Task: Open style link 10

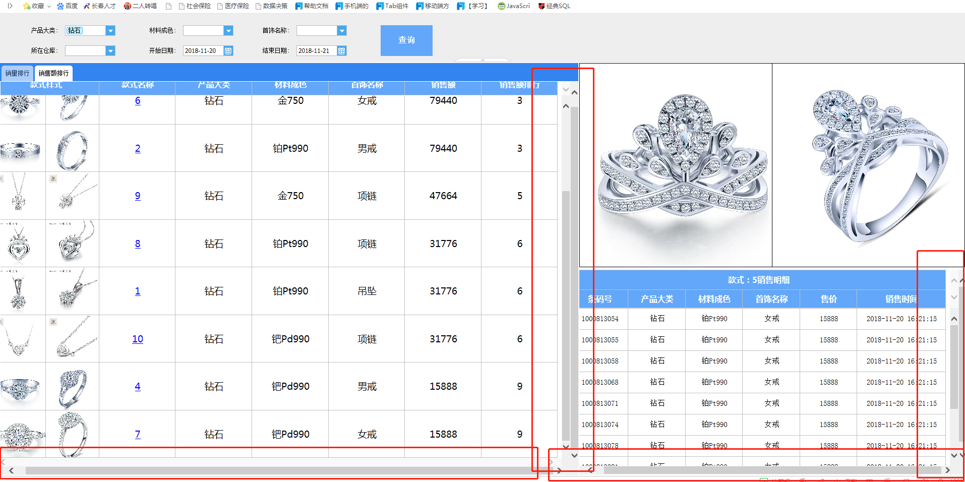Action: pyautogui.click(x=138, y=339)
